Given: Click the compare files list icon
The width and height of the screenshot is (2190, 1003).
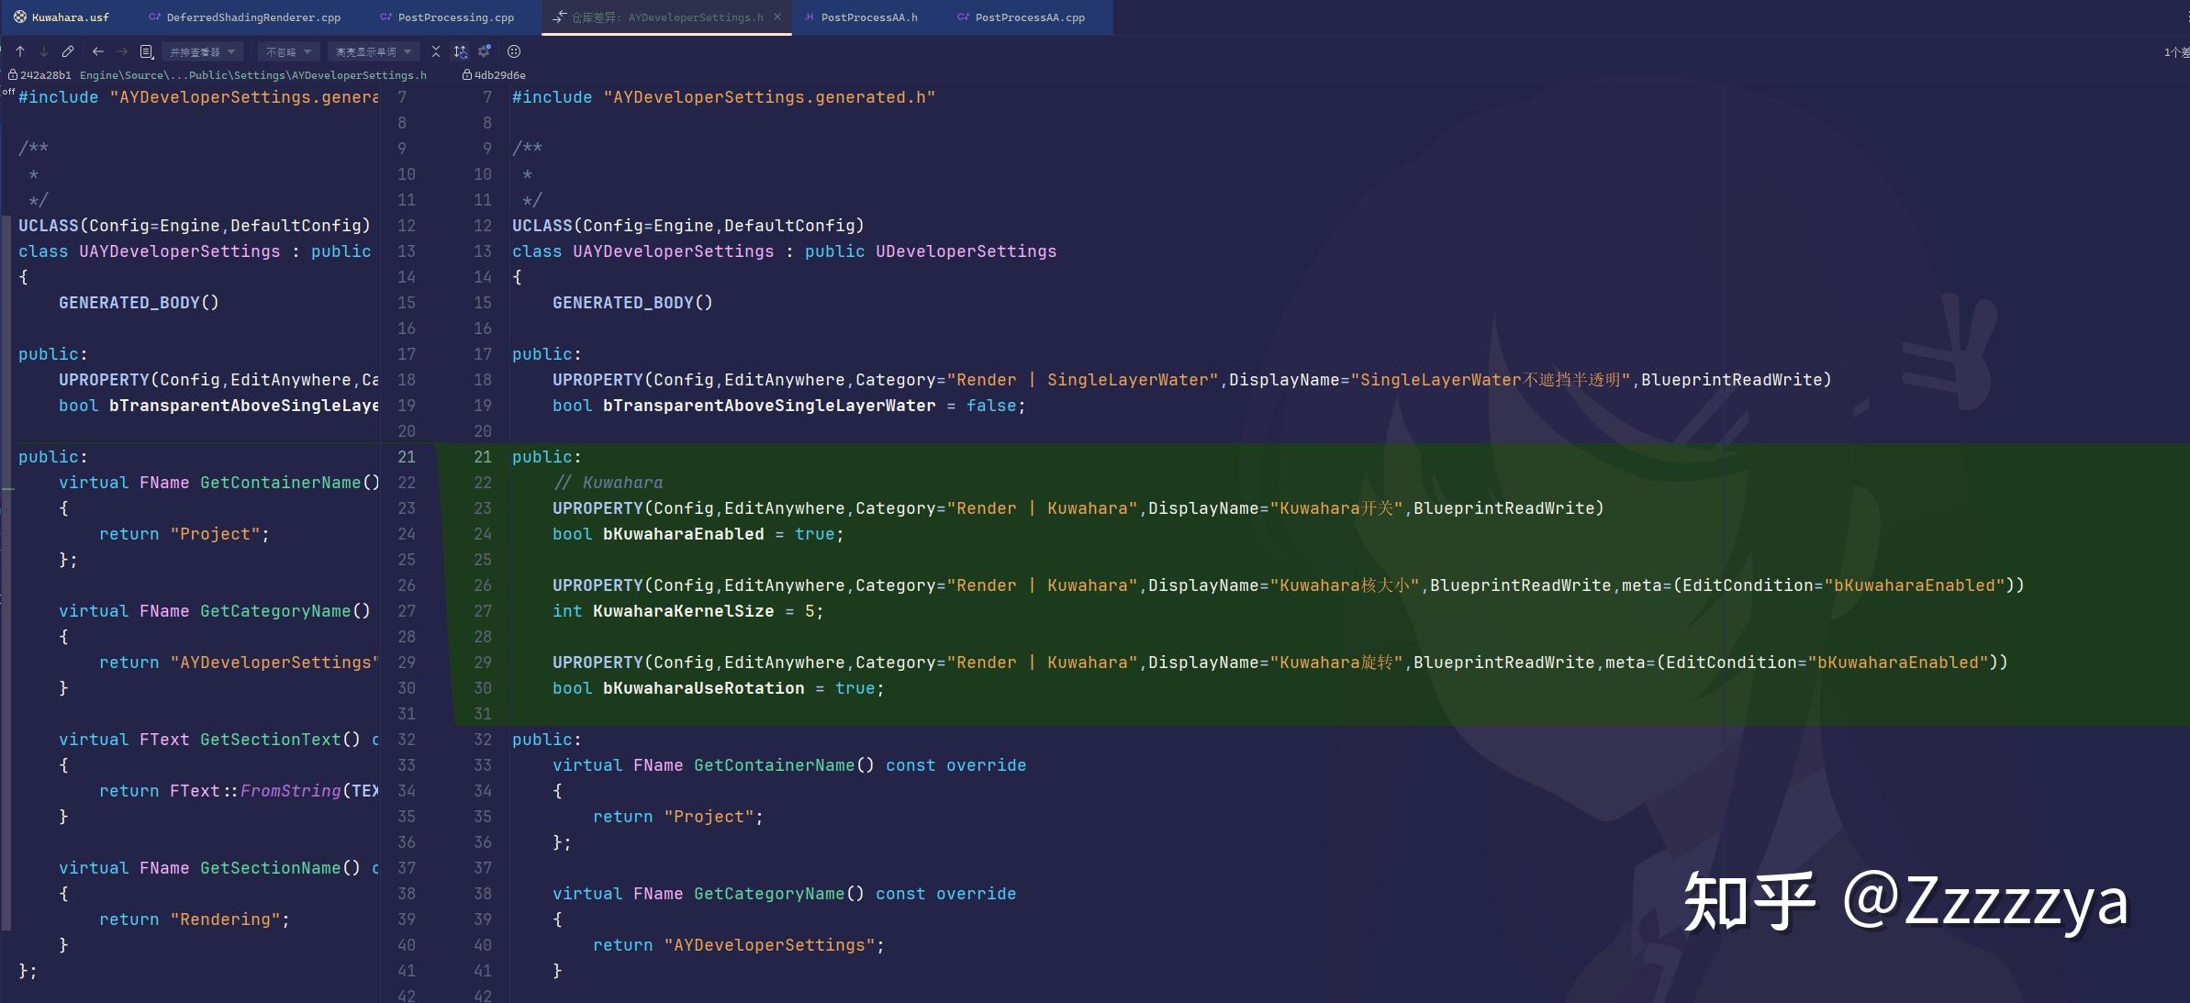Looking at the screenshot, I should point(146,51).
